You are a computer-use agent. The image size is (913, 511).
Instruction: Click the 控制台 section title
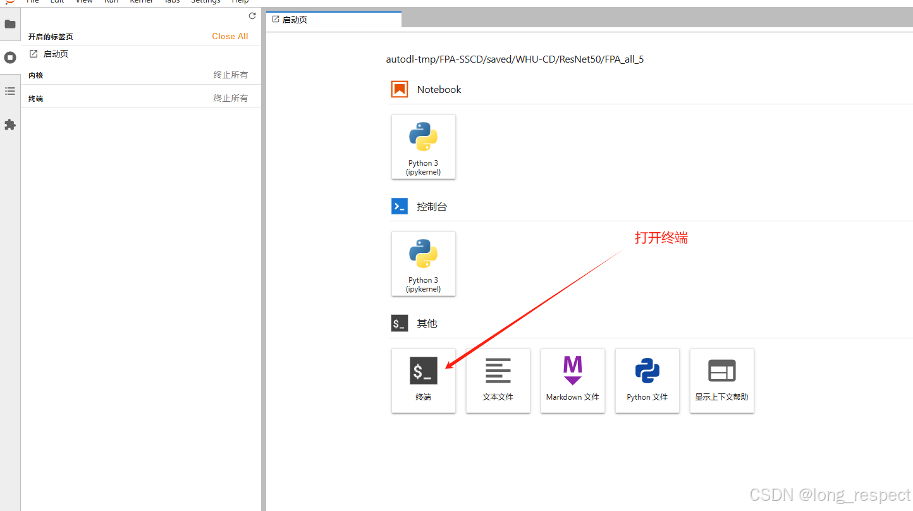click(432, 206)
